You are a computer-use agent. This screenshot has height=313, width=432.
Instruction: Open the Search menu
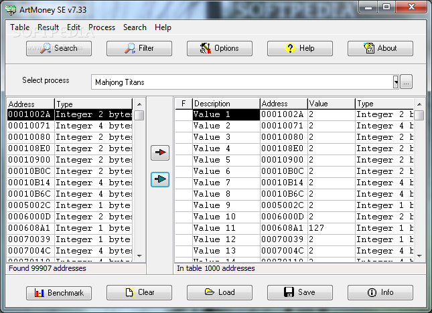135,27
